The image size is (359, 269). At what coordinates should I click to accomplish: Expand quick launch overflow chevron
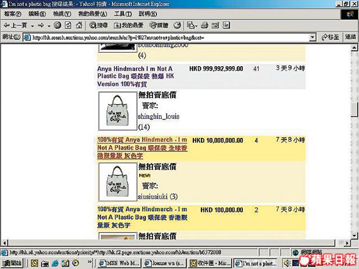click(x=90, y=262)
